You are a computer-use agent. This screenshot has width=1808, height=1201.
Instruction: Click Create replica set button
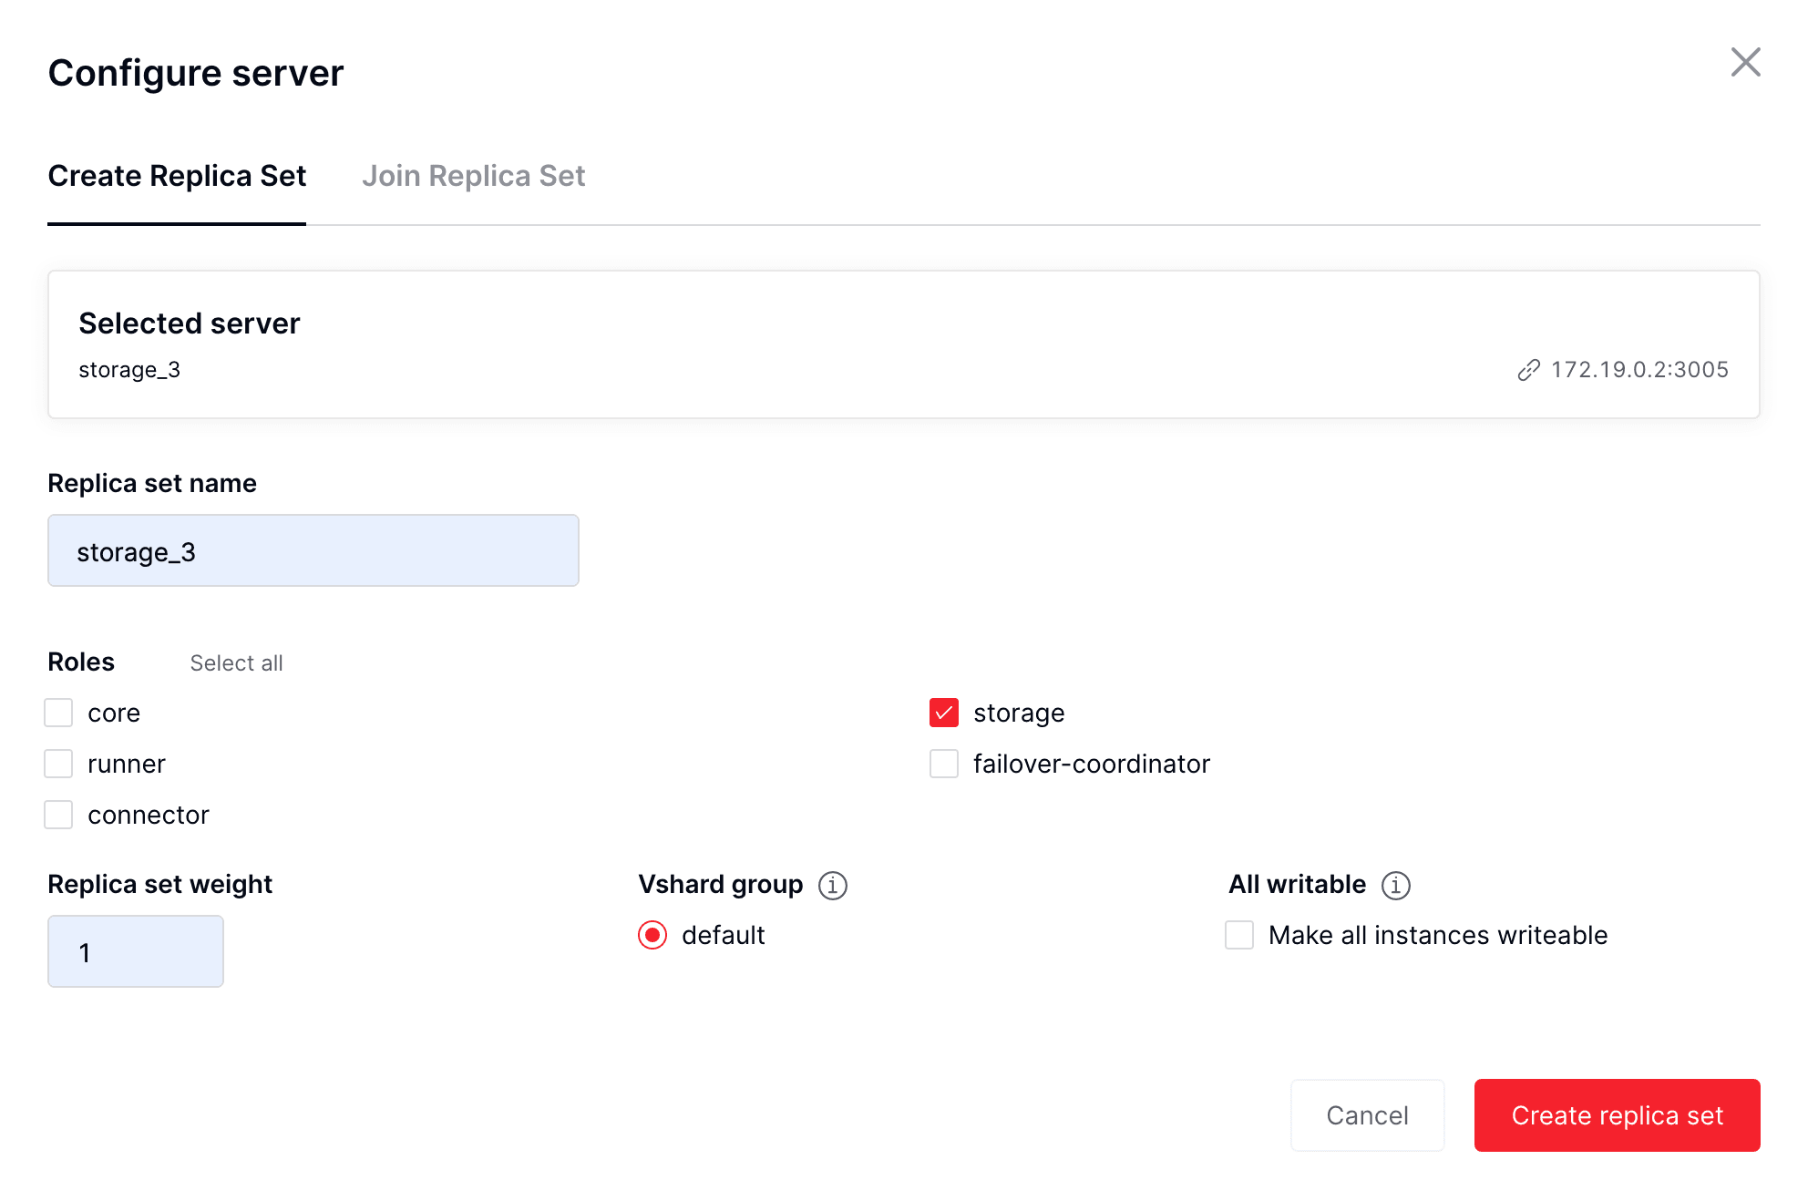point(1617,1115)
